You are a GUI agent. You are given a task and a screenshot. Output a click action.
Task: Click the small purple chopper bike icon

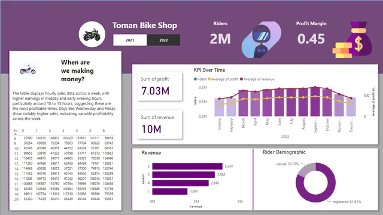click(28, 69)
